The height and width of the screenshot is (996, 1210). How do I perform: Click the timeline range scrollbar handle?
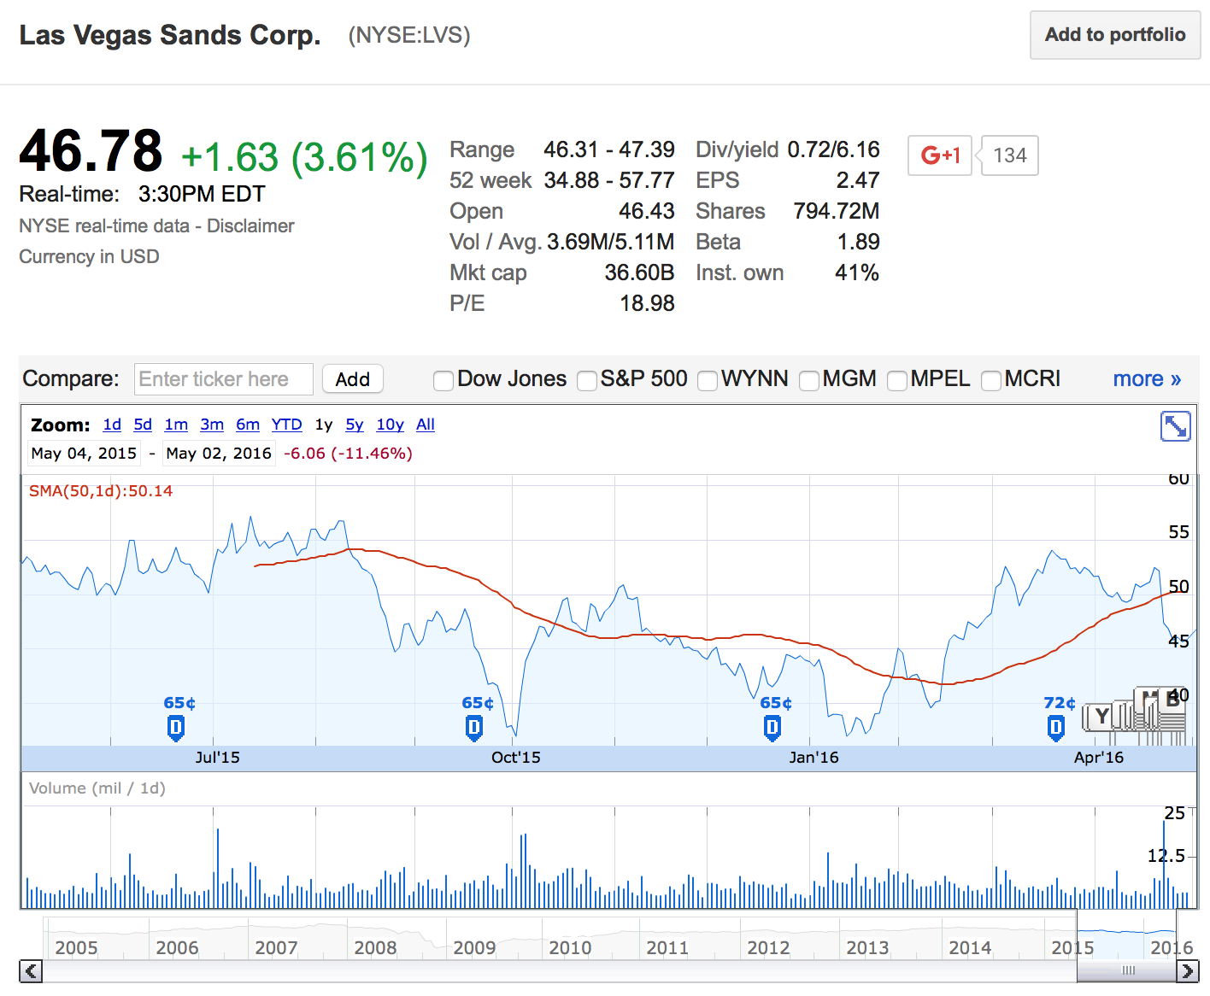pos(1127,970)
